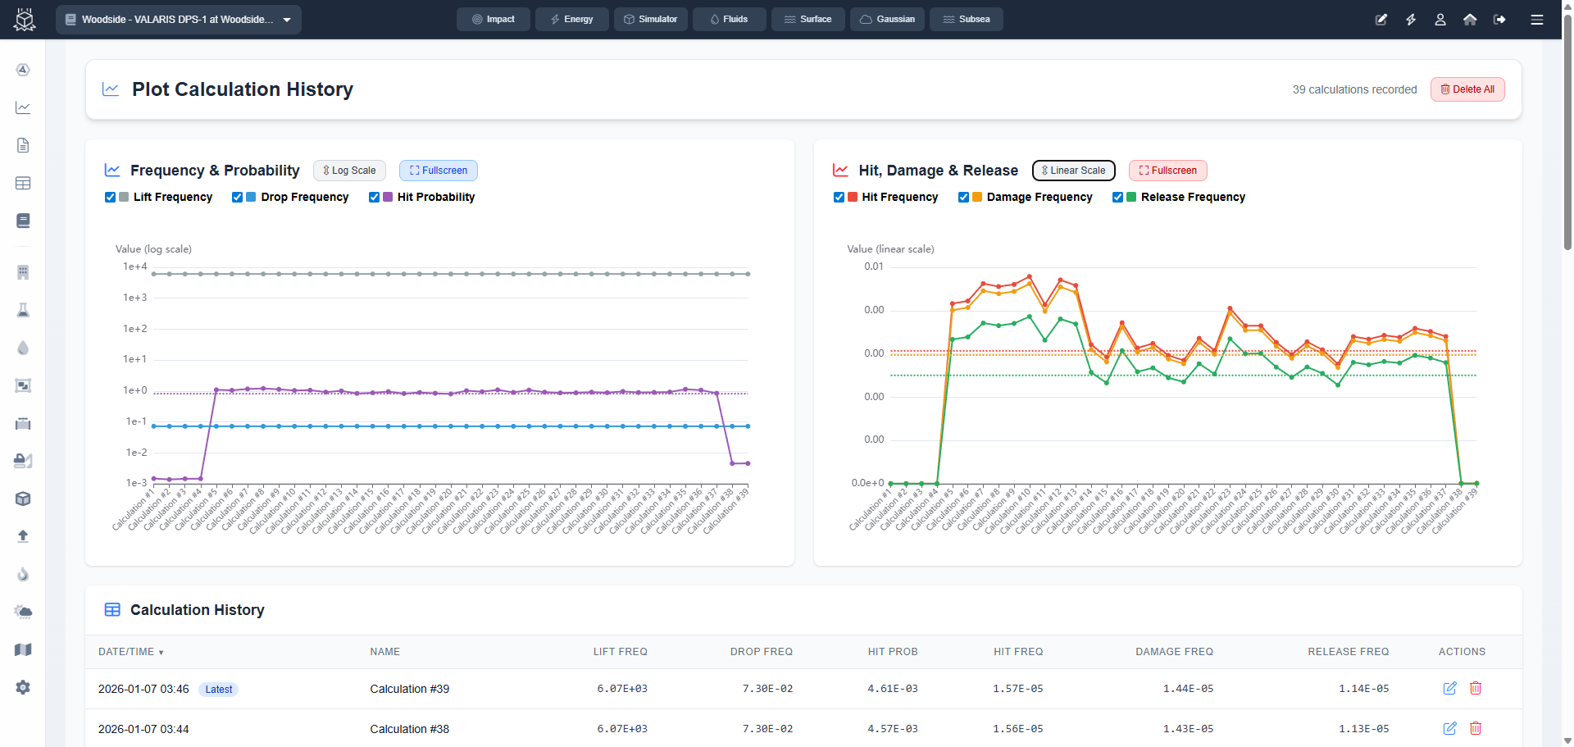Open the hamburger menu in the top bar

click(x=1537, y=20)
